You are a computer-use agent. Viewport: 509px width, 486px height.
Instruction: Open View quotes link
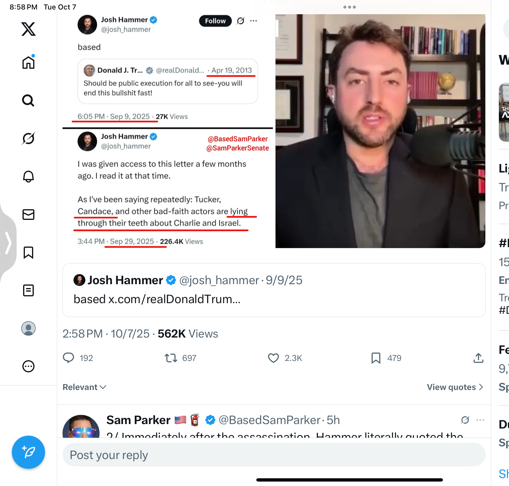click(x=455, y=387)
